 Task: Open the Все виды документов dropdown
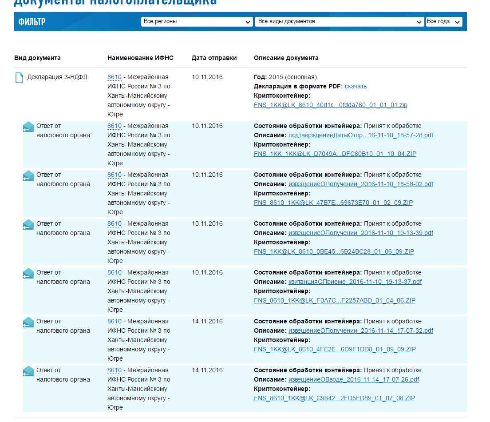(339, 21)
